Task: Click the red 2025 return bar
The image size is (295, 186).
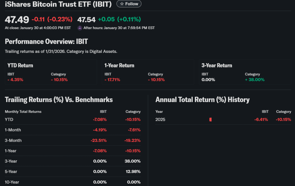Action: coord(211,120)
